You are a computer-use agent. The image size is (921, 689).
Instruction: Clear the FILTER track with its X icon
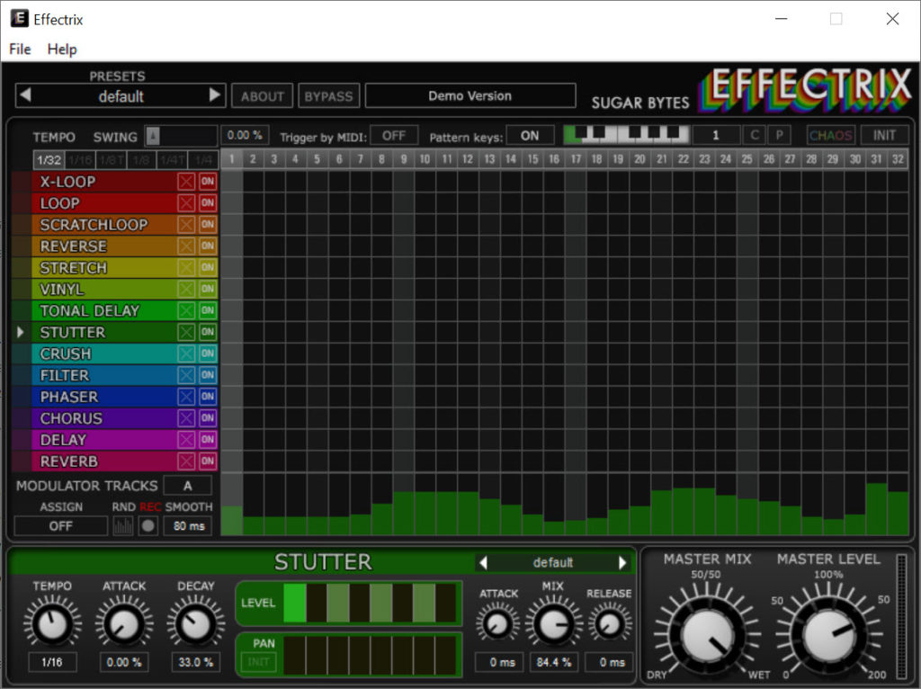pyautogui.click(x=186, y=375)
